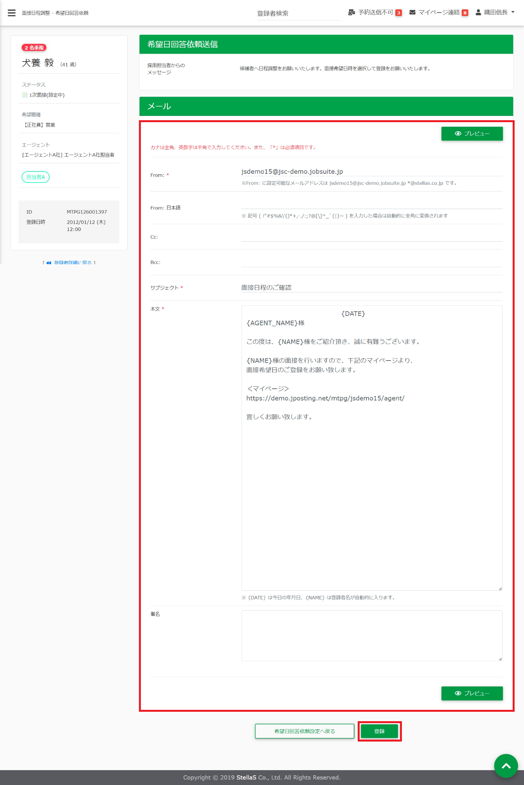
Task: Click inside the 本文 body textarea
Action: coord(371,489)
